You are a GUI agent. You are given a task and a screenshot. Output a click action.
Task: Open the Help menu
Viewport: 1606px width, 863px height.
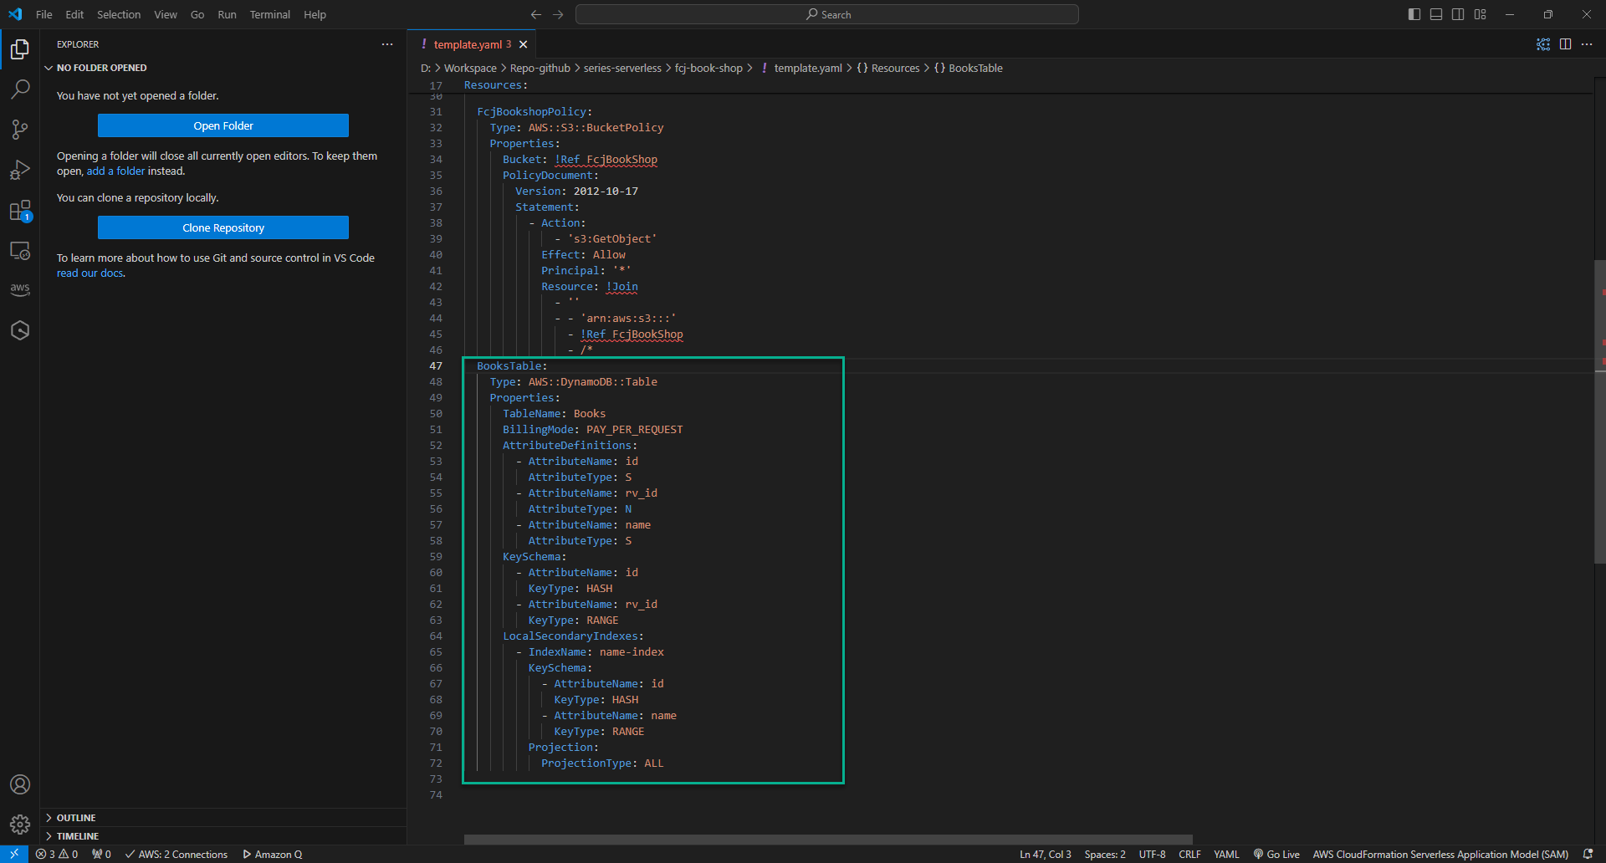tap(315, 14)
